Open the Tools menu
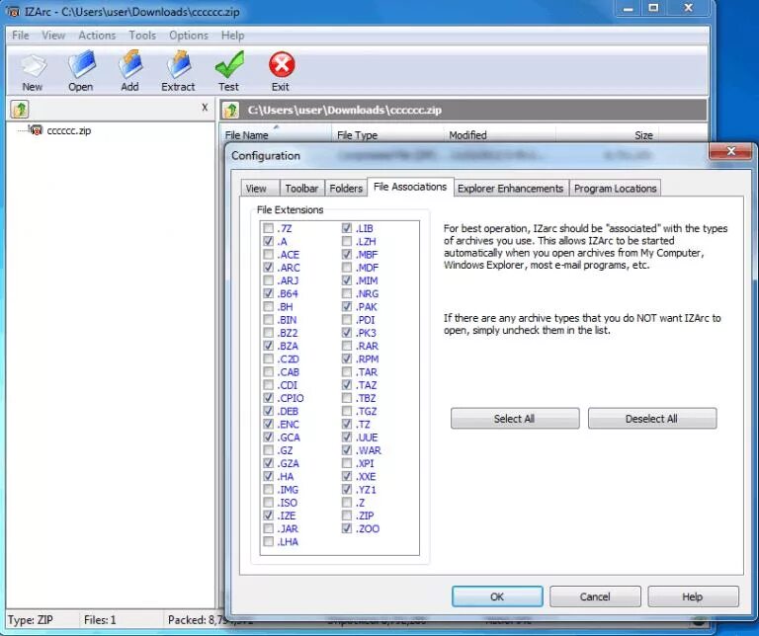759x636 pixels. 142,36
